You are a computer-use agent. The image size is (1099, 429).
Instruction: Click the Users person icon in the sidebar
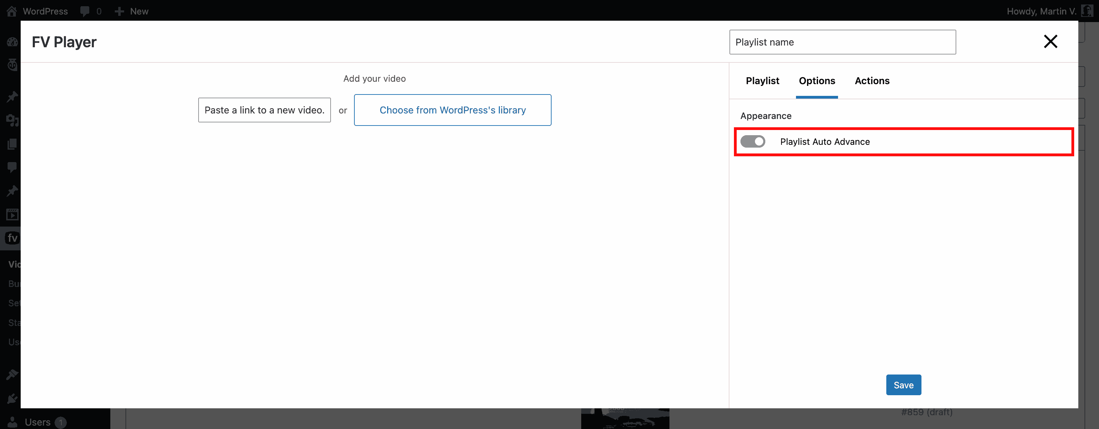pos(13,422)
